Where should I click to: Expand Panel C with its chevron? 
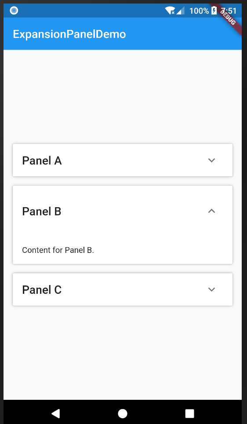click(211, 289)
